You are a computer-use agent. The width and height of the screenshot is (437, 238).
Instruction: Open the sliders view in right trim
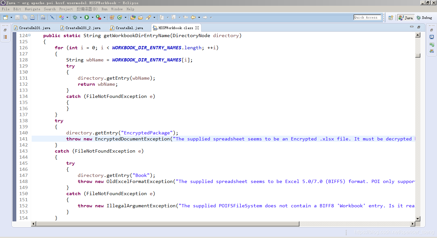pyautogui.click(x=432, y=51)
